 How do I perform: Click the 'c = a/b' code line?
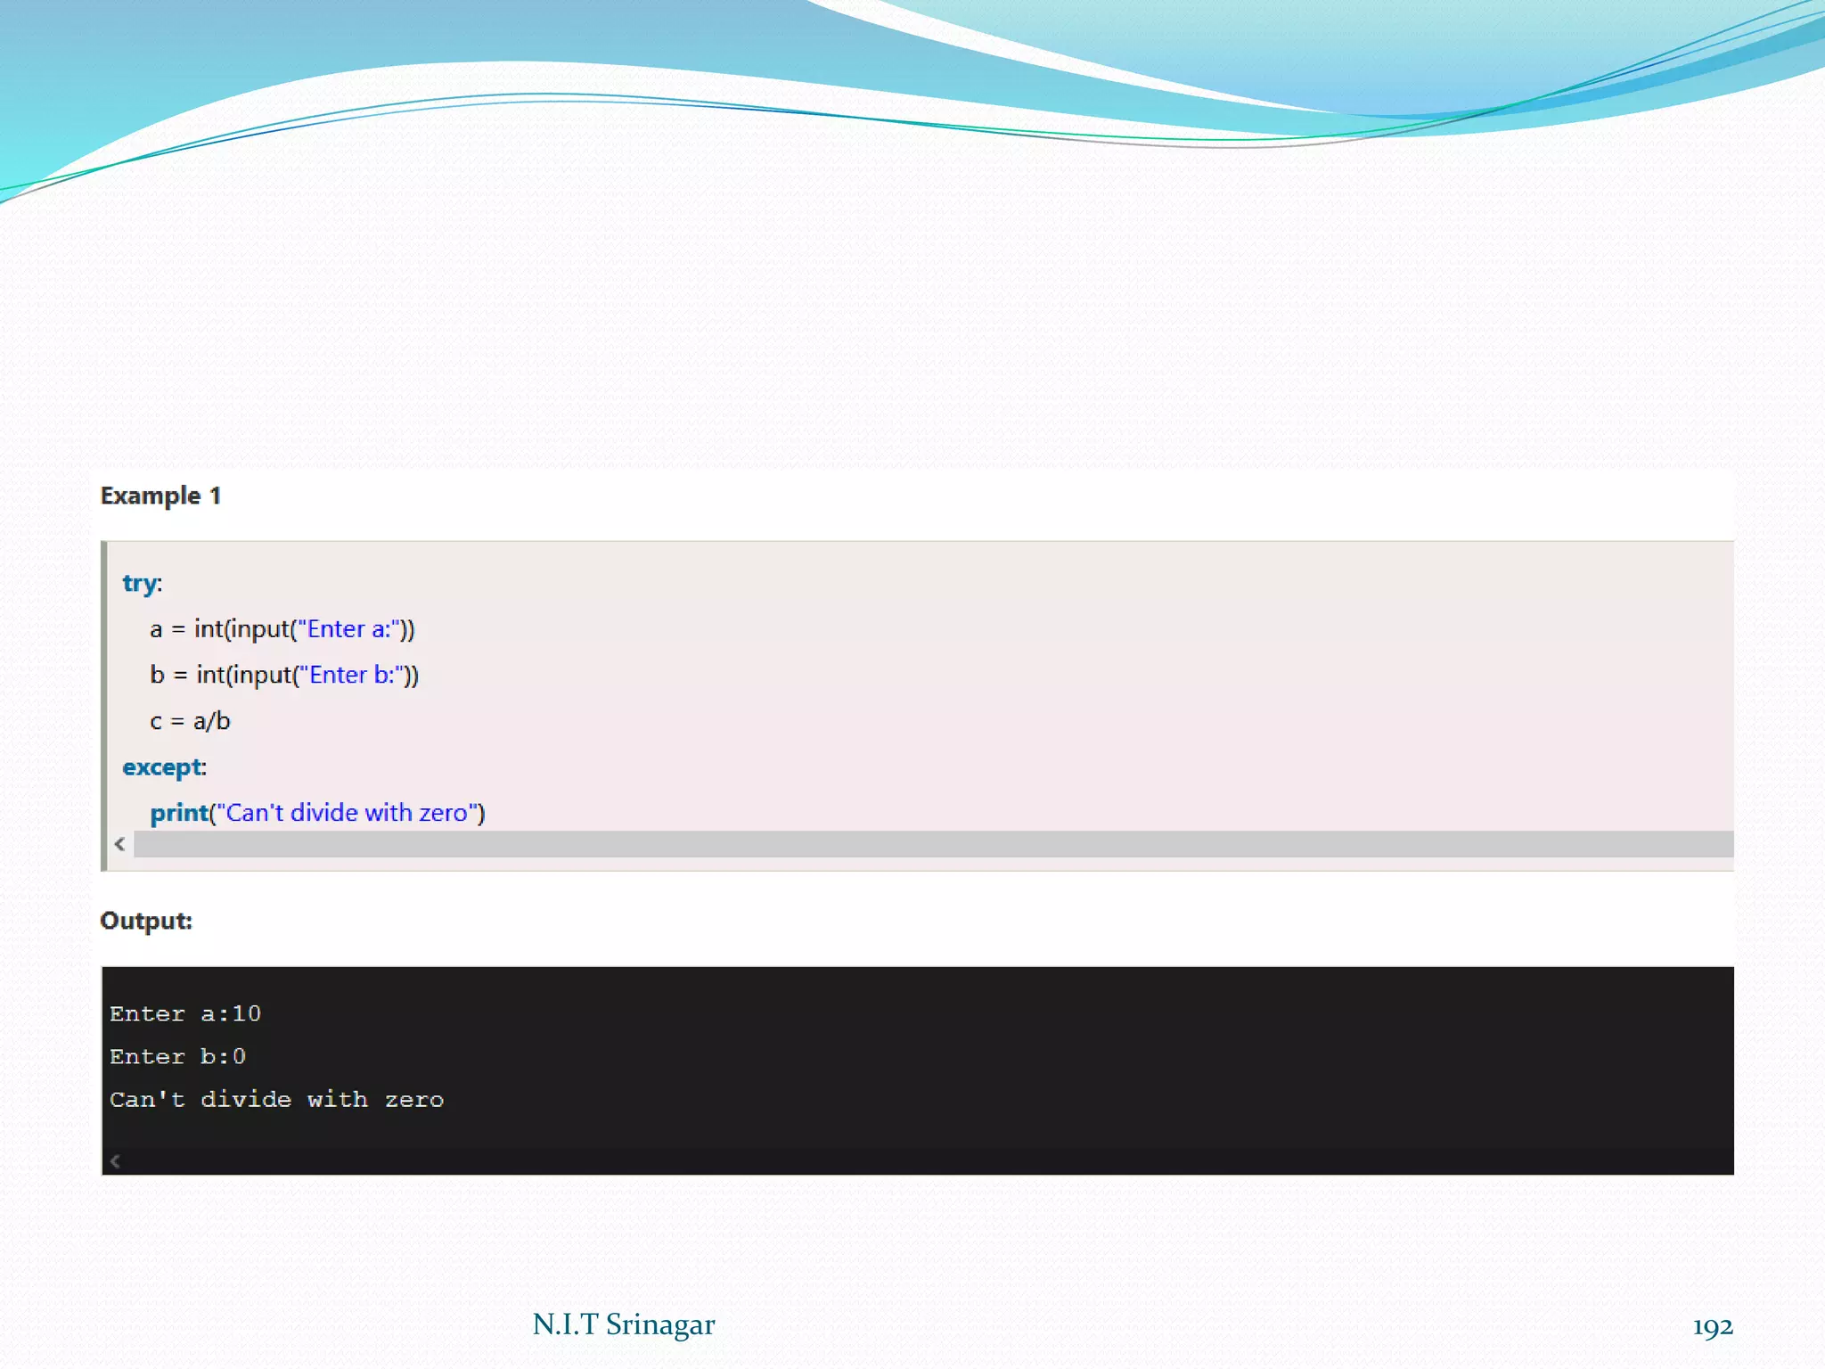[x=190, y=721]
